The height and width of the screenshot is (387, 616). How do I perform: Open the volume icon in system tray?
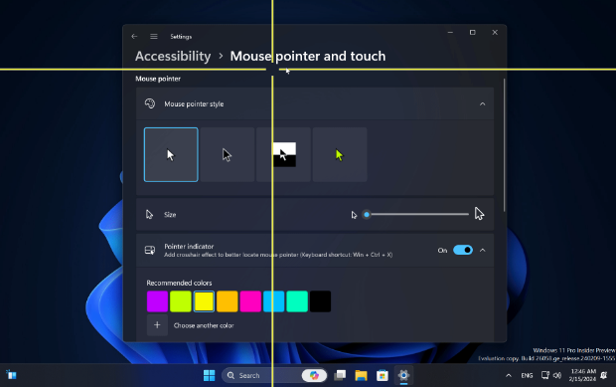coord(557,375)
